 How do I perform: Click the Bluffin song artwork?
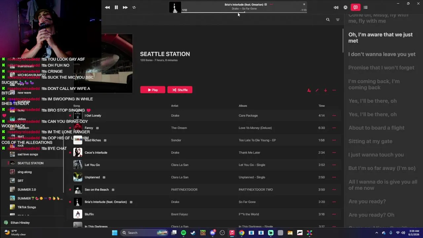(78, 214)
